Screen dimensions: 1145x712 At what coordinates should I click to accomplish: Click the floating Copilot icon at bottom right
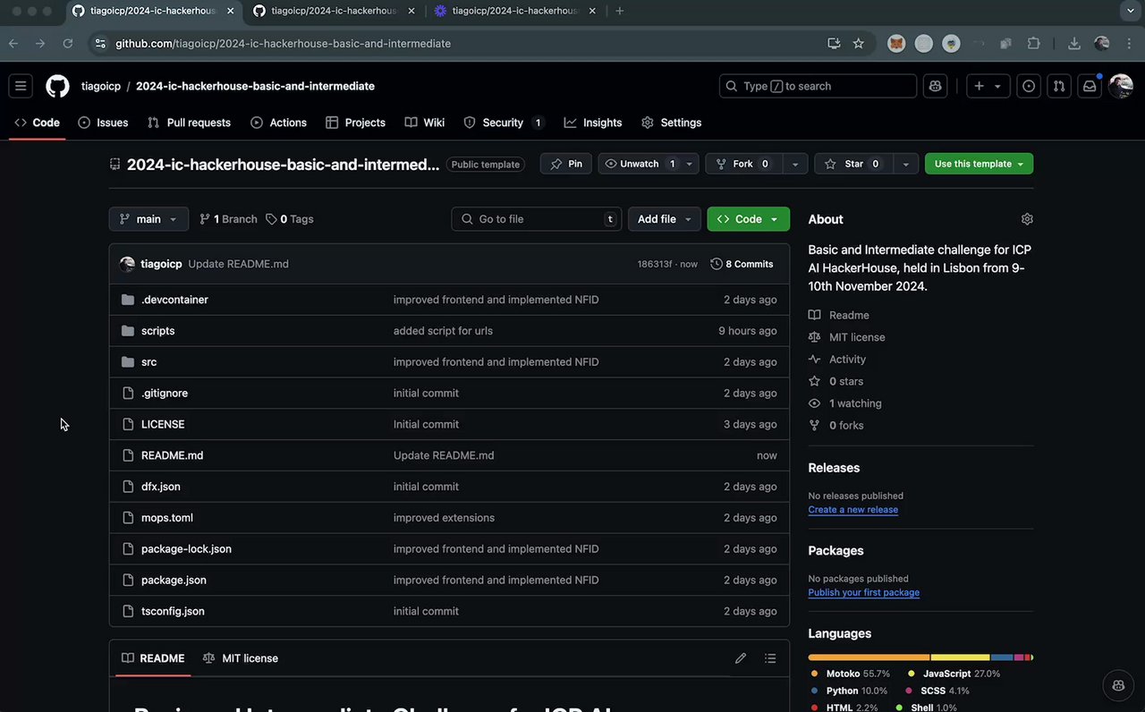1118,685
